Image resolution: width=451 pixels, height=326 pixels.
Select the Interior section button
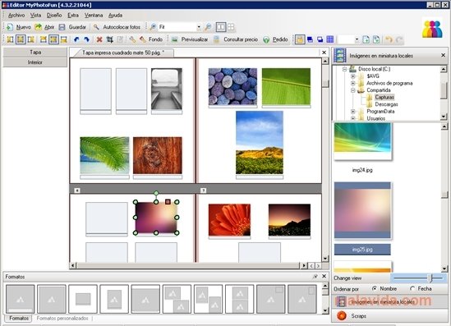pos(35,62)
